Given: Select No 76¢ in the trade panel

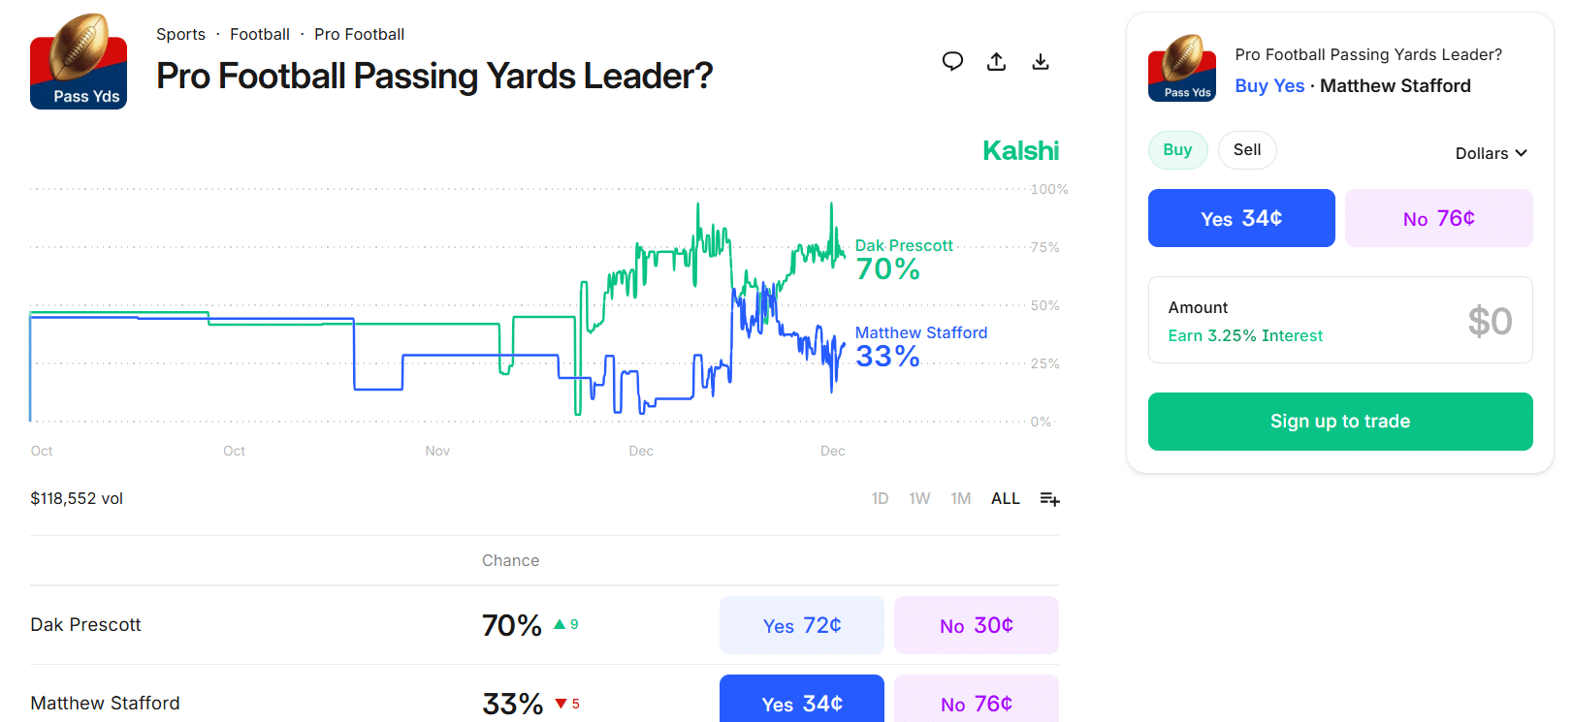Looking at the screenshot, I should [1438, 218].
